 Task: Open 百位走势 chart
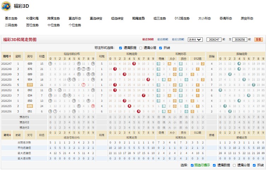33,25
